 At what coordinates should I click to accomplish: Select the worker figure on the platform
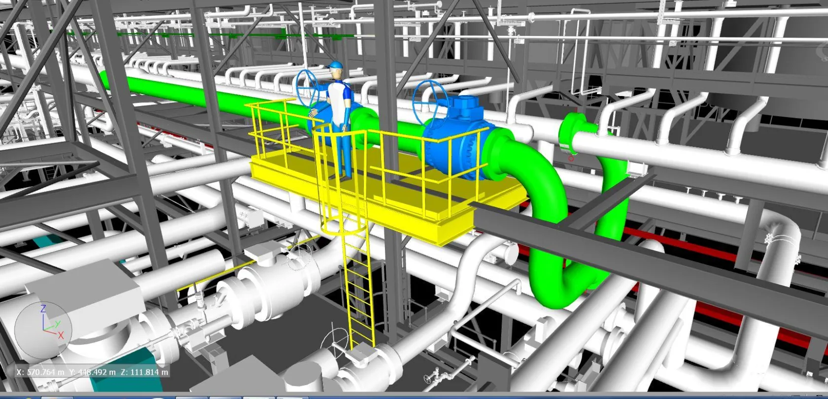[337, 118]
